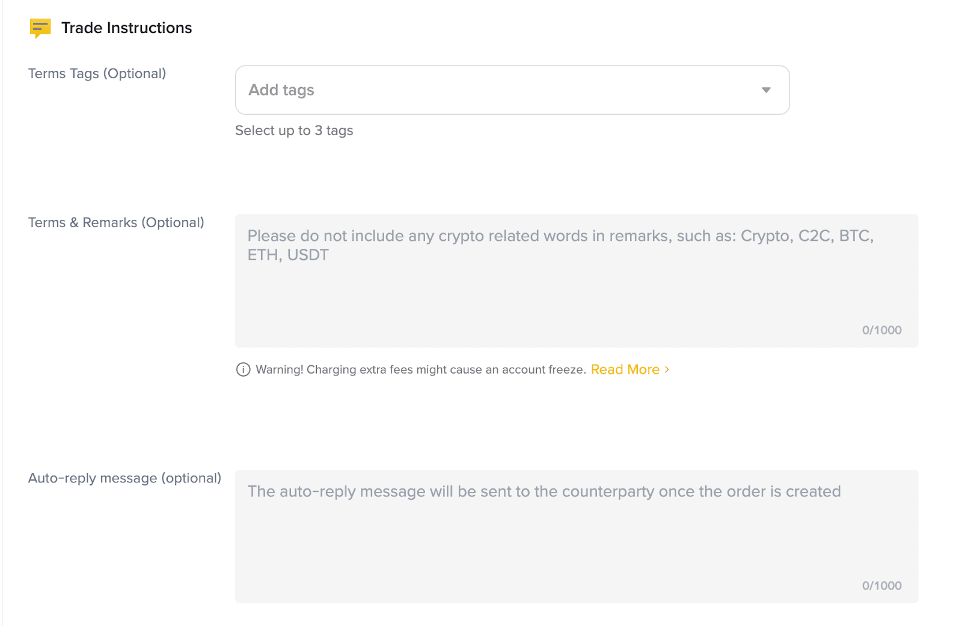
Task: Click the Terms & Remarks 0/1000 character counter
Action: (881, 330)
